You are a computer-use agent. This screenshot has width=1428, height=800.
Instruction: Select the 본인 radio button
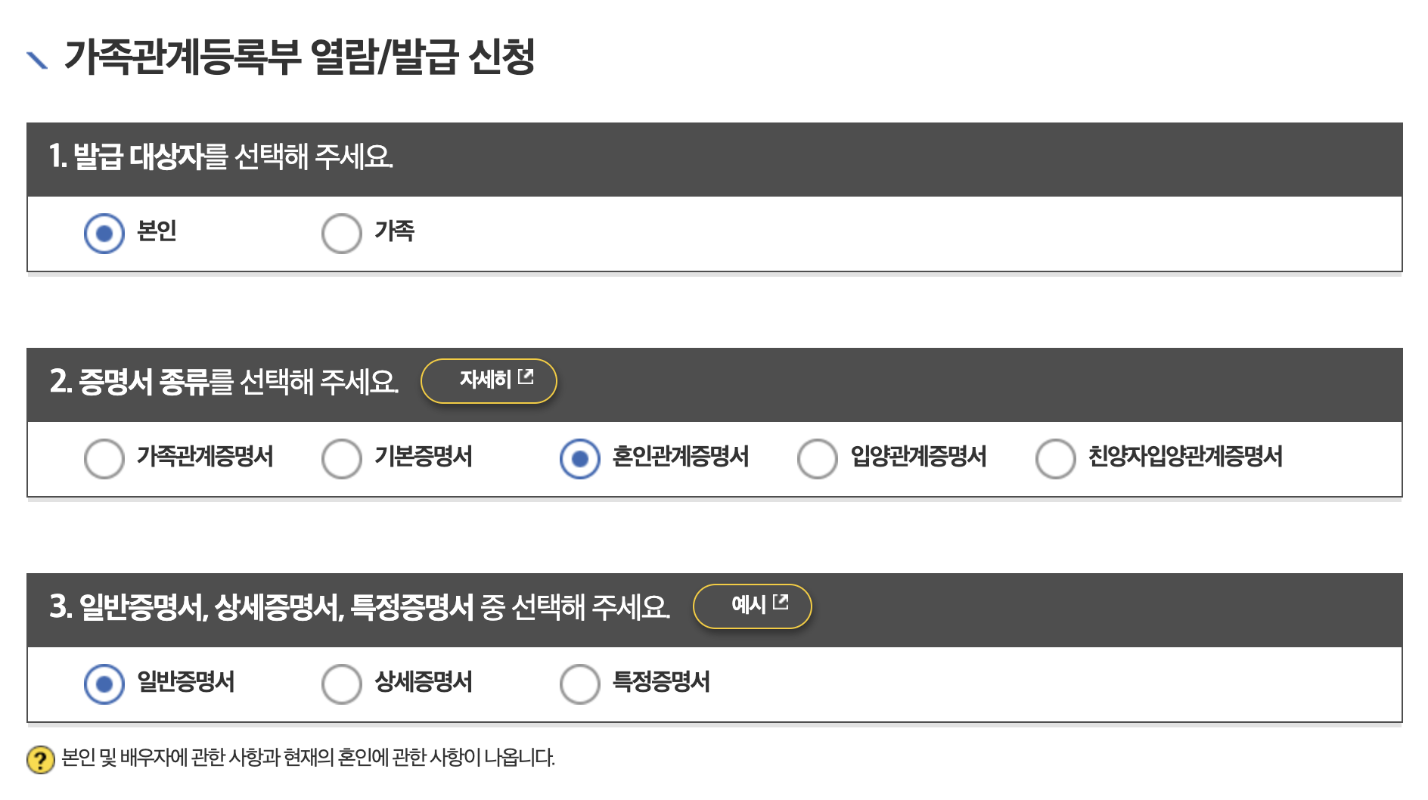click(105, 232)
